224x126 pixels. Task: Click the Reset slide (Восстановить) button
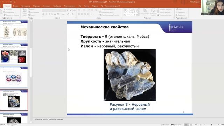(34, 12)
